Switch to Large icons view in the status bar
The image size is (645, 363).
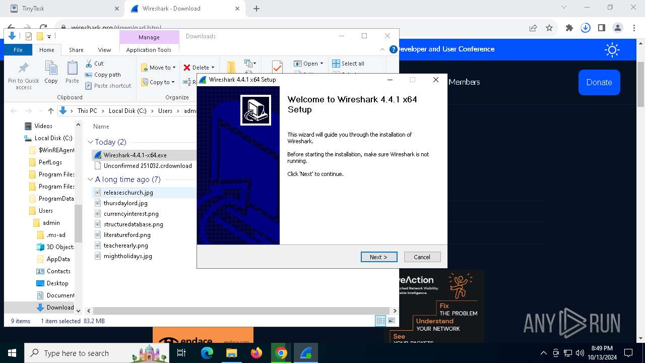[392, 321]
